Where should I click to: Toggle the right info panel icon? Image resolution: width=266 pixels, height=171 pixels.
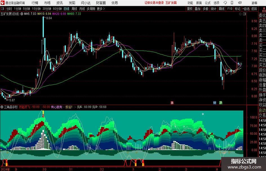coord(244,14)
